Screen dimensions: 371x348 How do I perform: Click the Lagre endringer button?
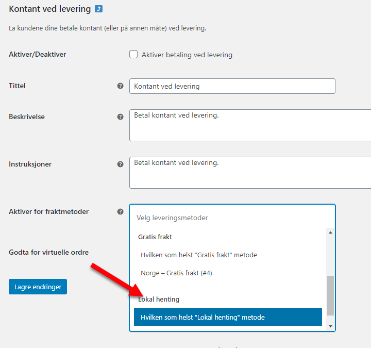point(38,287)
